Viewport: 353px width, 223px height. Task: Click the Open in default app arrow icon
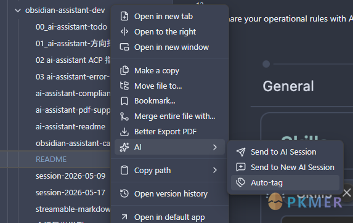click(124, 217)
